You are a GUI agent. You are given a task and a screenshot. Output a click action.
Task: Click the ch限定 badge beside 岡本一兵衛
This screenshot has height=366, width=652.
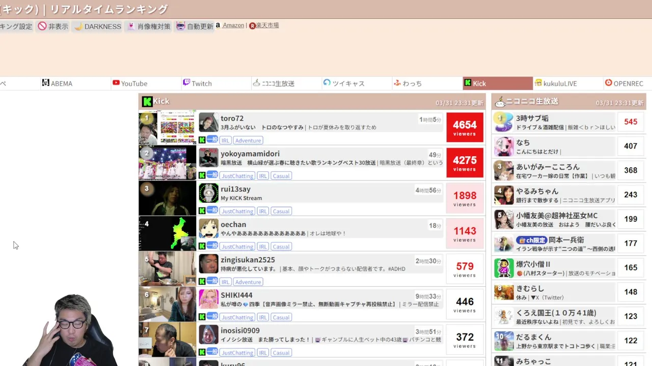click(x=531, y=240)
